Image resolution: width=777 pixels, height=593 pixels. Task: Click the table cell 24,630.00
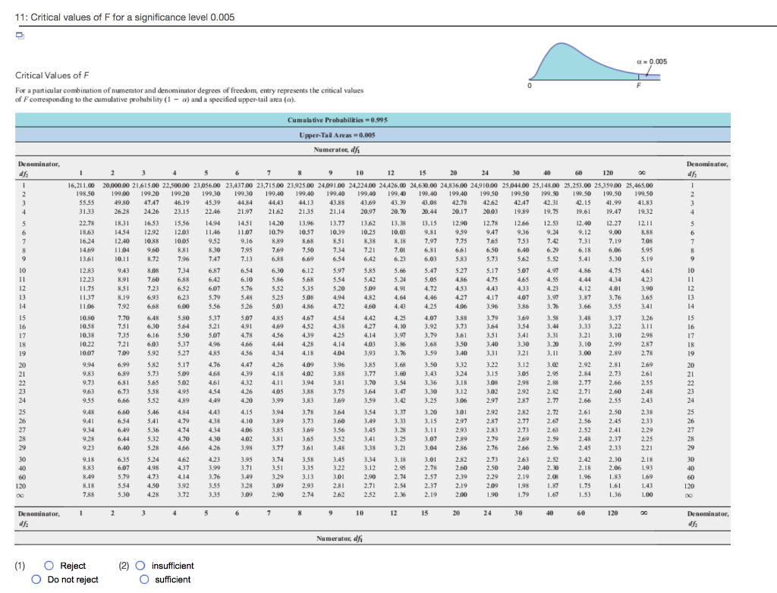423,185
